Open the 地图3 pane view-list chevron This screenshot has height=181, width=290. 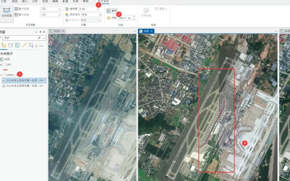pyautogui.click(x=135, y=31)
